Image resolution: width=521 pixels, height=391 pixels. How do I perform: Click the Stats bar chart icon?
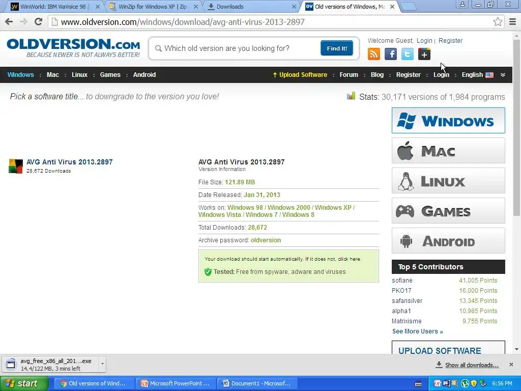pyautogui.click(x=351, y=96)
